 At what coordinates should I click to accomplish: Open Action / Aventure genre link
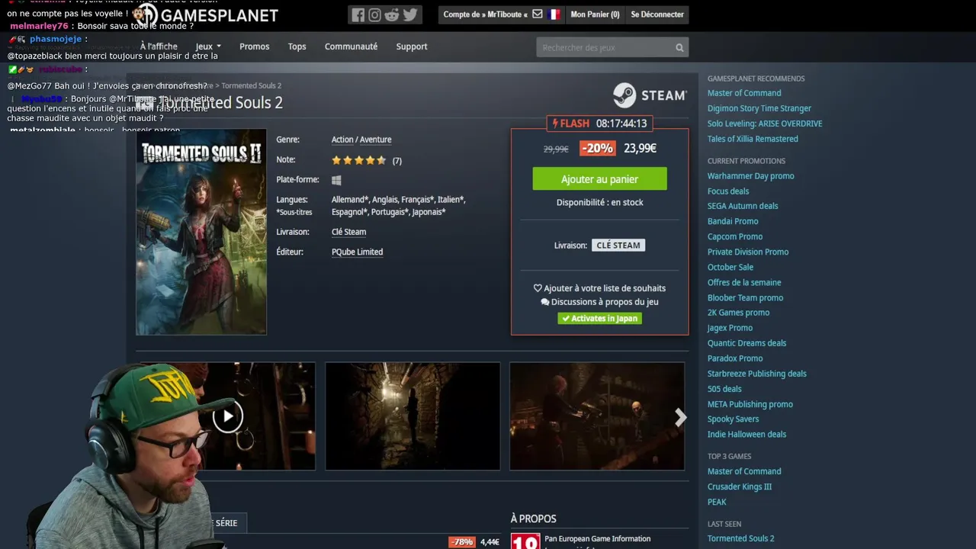(x=361, y=140)
